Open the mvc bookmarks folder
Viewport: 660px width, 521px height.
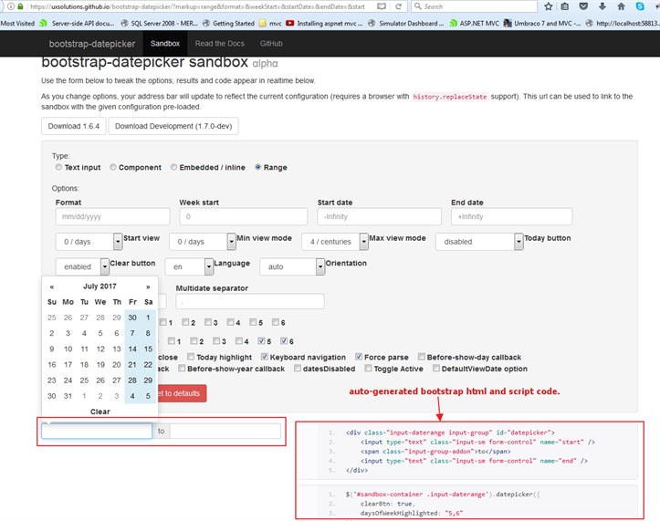pos(270,23)
